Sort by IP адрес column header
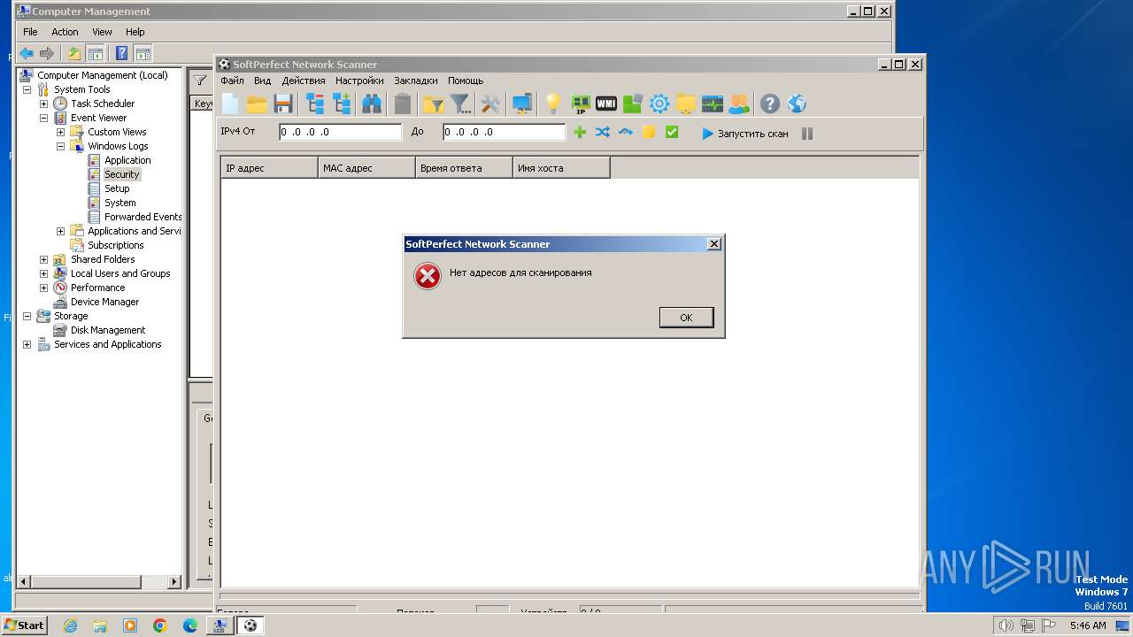Screen dimensions: 1133x637 point(269,168)
